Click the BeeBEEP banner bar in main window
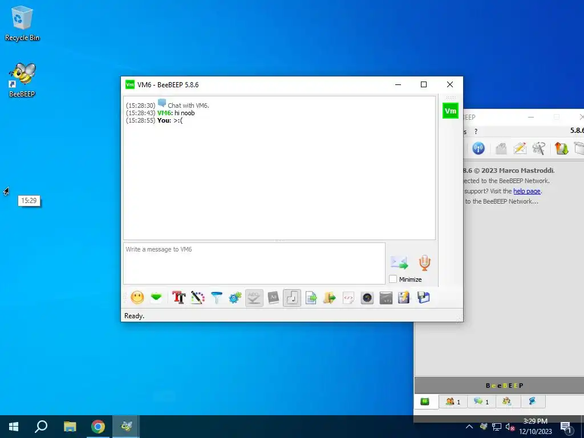 500,386
